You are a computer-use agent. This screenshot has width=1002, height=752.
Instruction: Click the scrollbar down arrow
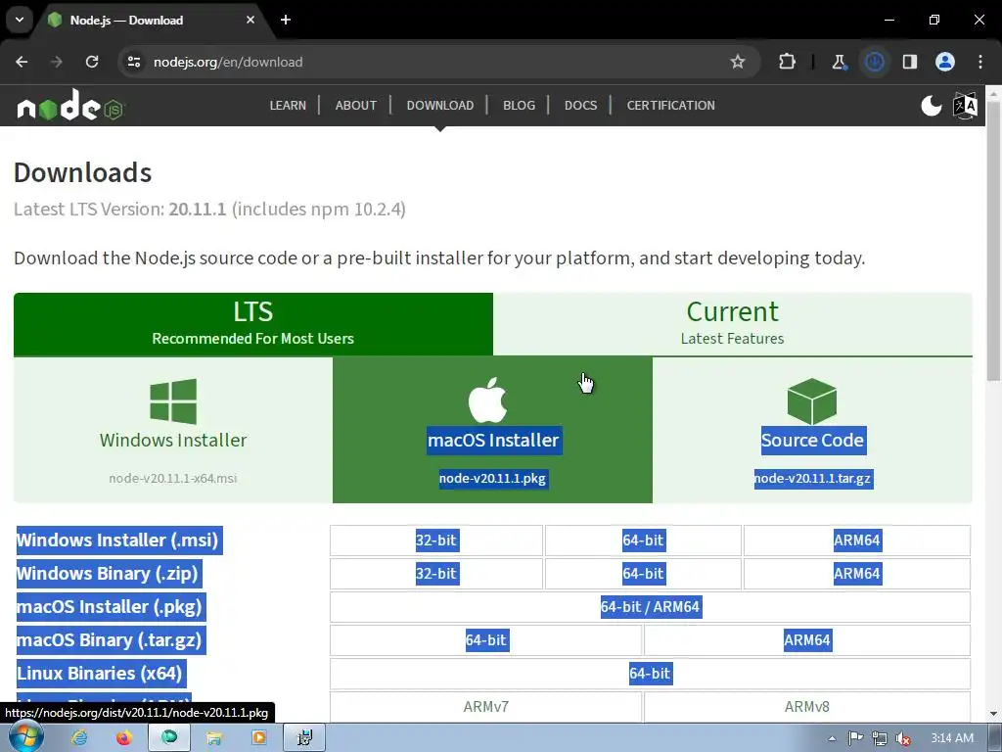994,714
